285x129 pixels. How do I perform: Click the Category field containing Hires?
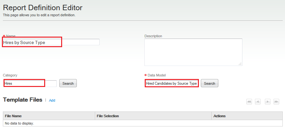[x=30, y=83]
